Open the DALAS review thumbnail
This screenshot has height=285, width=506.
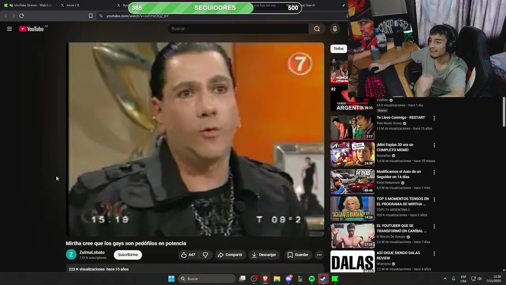[x=352, y=261]
